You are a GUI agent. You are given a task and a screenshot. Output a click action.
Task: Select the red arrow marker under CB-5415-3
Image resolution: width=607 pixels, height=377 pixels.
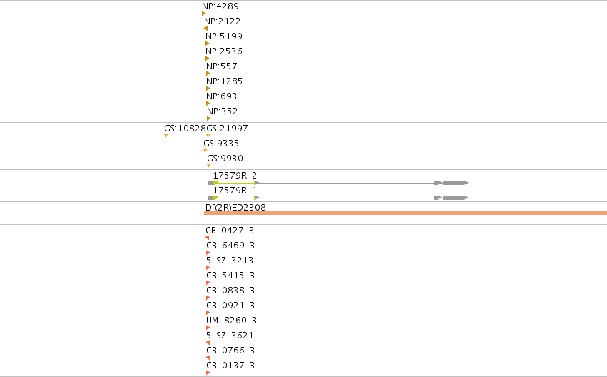pos(208,283)
